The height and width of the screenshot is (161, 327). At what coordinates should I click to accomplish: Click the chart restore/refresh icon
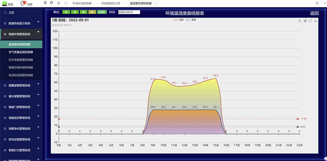pos(310,20)
